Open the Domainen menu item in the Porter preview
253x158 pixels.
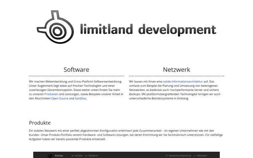click(x=92, y=156)
